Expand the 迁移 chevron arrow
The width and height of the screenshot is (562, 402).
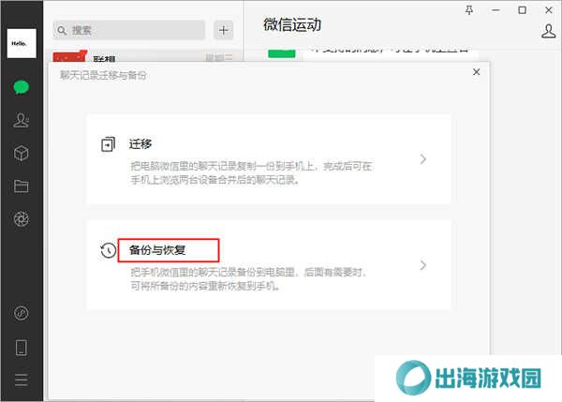423,159
